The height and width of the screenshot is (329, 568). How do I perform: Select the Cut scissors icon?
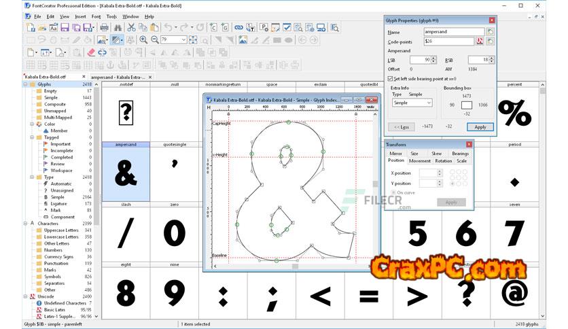pyautogui.click(x=131, y=27)
